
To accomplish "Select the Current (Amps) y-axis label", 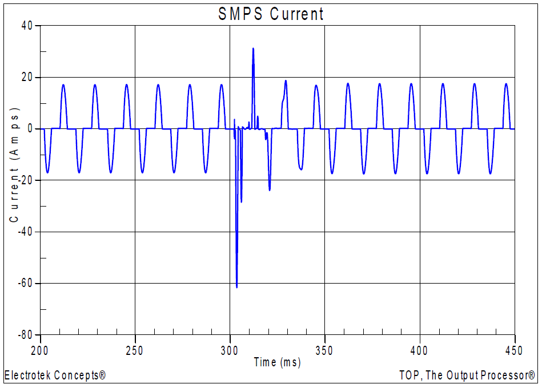I will coord(15,164).
